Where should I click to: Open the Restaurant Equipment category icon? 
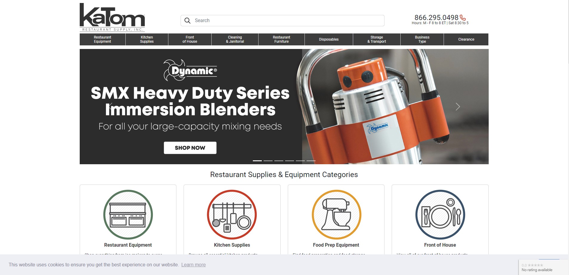click(128, 214)
